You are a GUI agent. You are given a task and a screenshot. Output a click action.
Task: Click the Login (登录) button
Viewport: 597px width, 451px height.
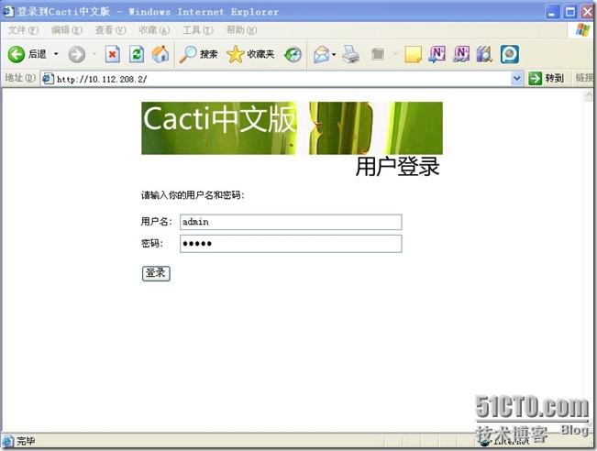(156, 273)
